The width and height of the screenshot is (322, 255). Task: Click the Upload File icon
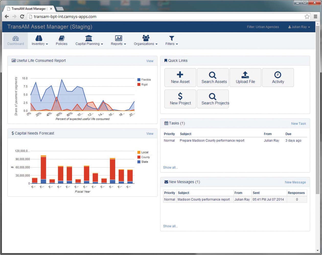click(245, 75)
